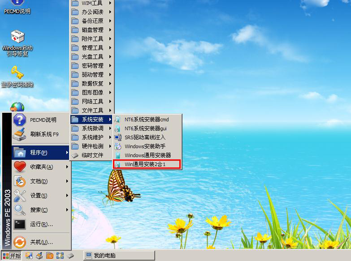Select 运行(R)... in start menu
Screen dimensions: 351x261
point(41,224)
